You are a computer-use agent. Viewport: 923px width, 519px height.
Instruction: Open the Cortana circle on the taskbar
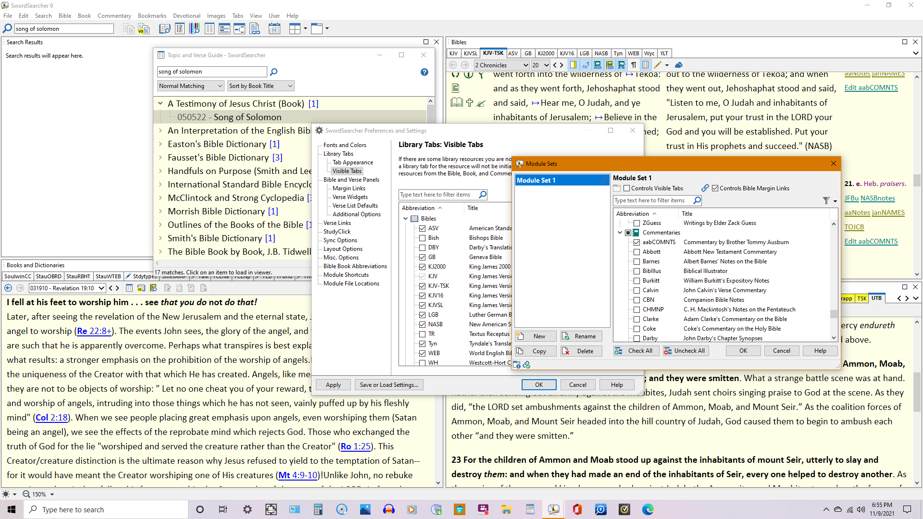click(x=200, y=509)
